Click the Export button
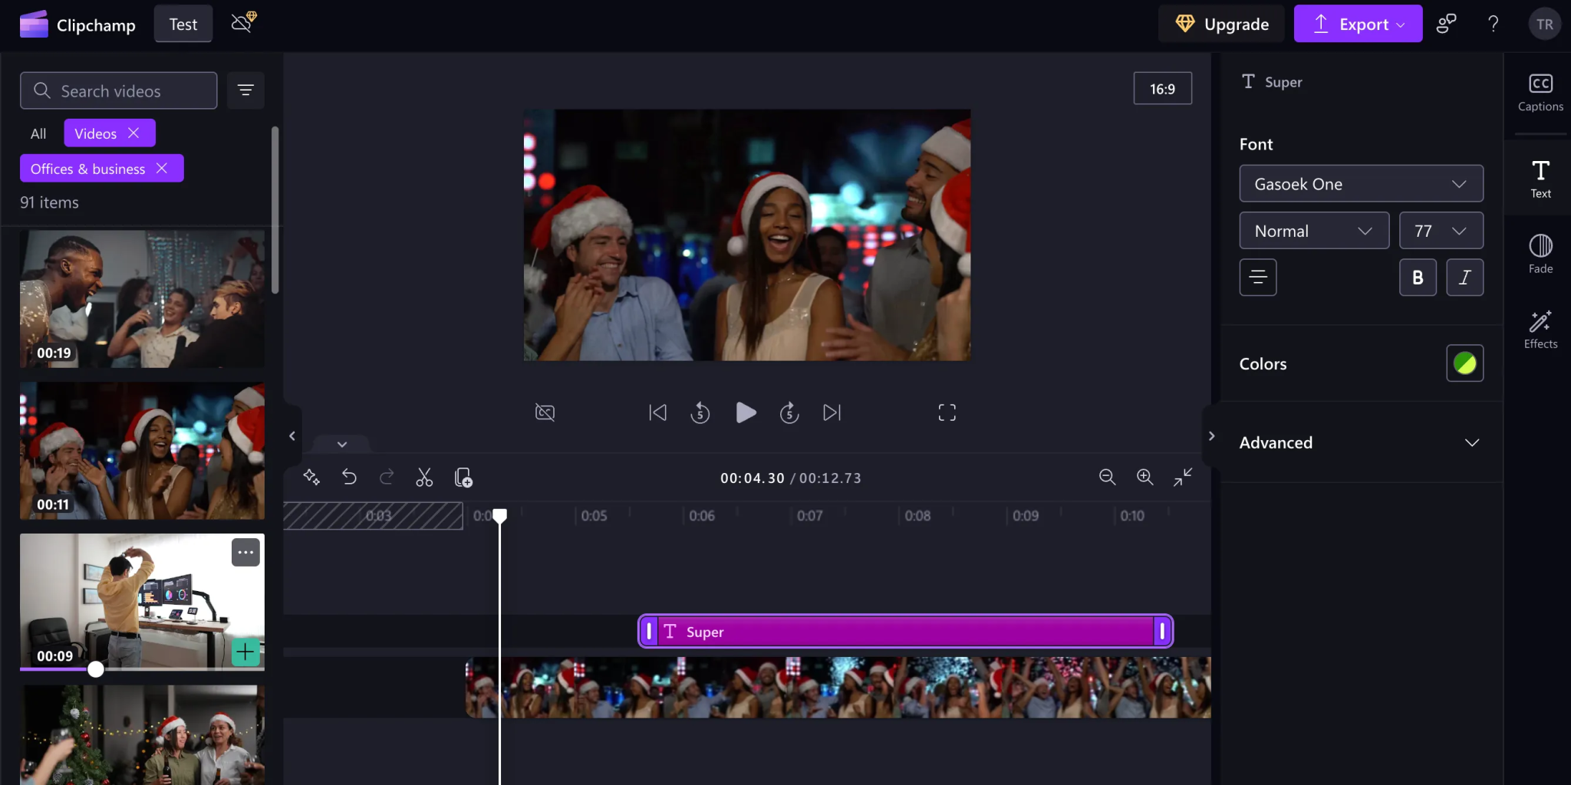1571x785 pixels. 1356,23
